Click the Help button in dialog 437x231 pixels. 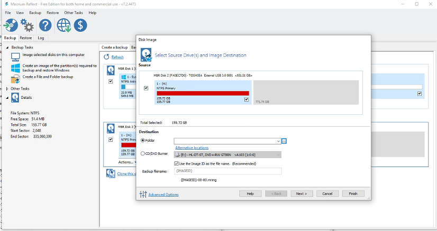(x=250, y=193)
